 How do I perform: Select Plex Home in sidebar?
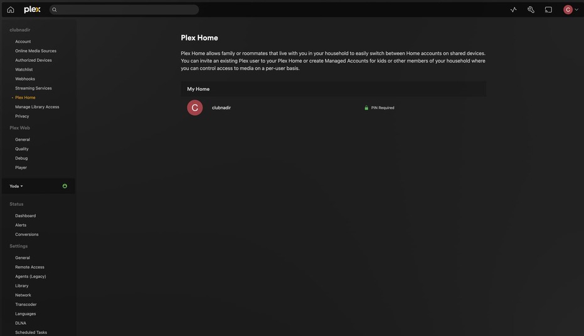[x=25, y=98]
